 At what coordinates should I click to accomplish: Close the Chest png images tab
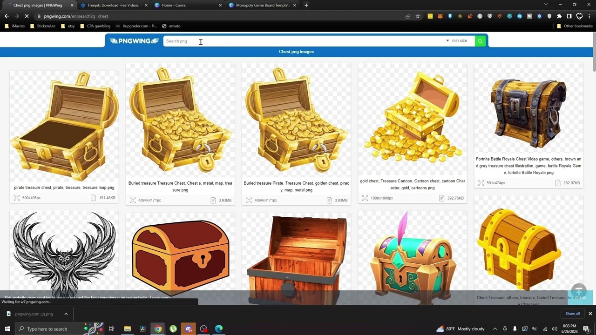(72, 5)
